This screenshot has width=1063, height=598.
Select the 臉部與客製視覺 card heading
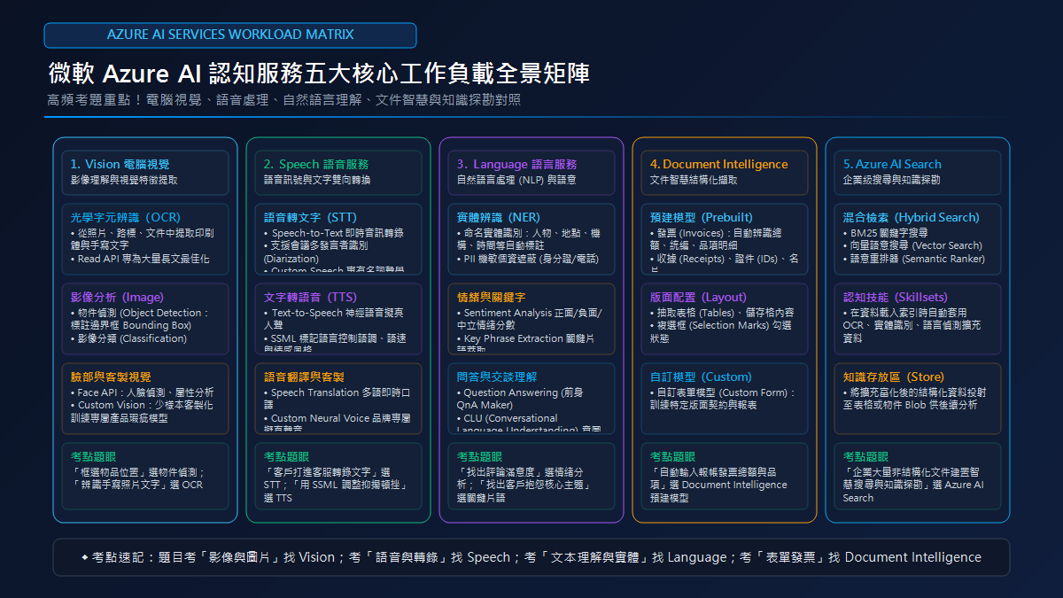coord(111,377)
